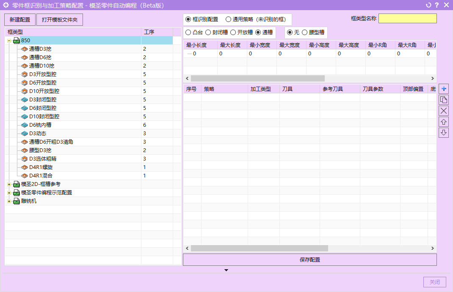Click the icon of D3动态
The image size is (453, 292).
click(25, 134)
